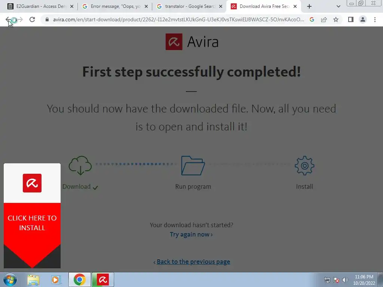Switch to the E2Guardian Access Denied tab

coord(40,7)
